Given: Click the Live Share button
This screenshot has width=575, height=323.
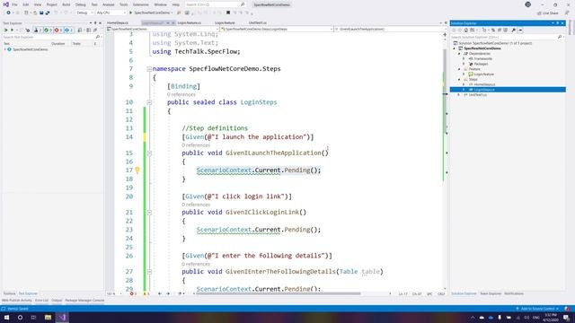Looking at the screenshot, I should point(548,13).
